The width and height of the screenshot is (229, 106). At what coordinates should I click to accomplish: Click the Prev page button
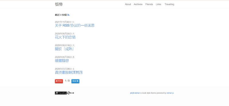(x=59, y=81)
